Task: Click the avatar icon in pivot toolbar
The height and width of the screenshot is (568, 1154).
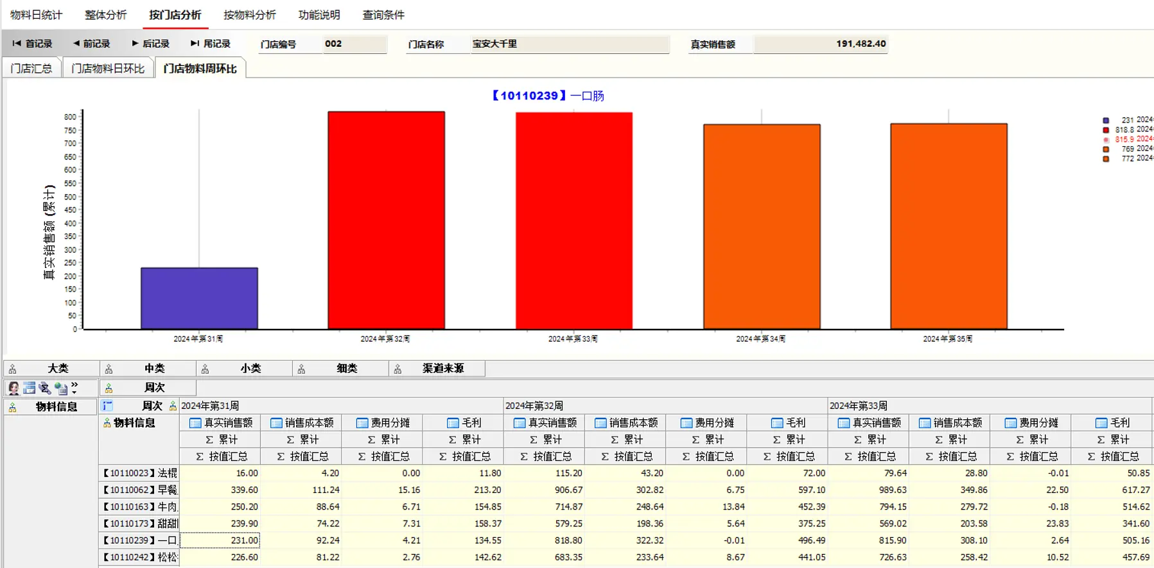Action: click(x=13, y=388)
